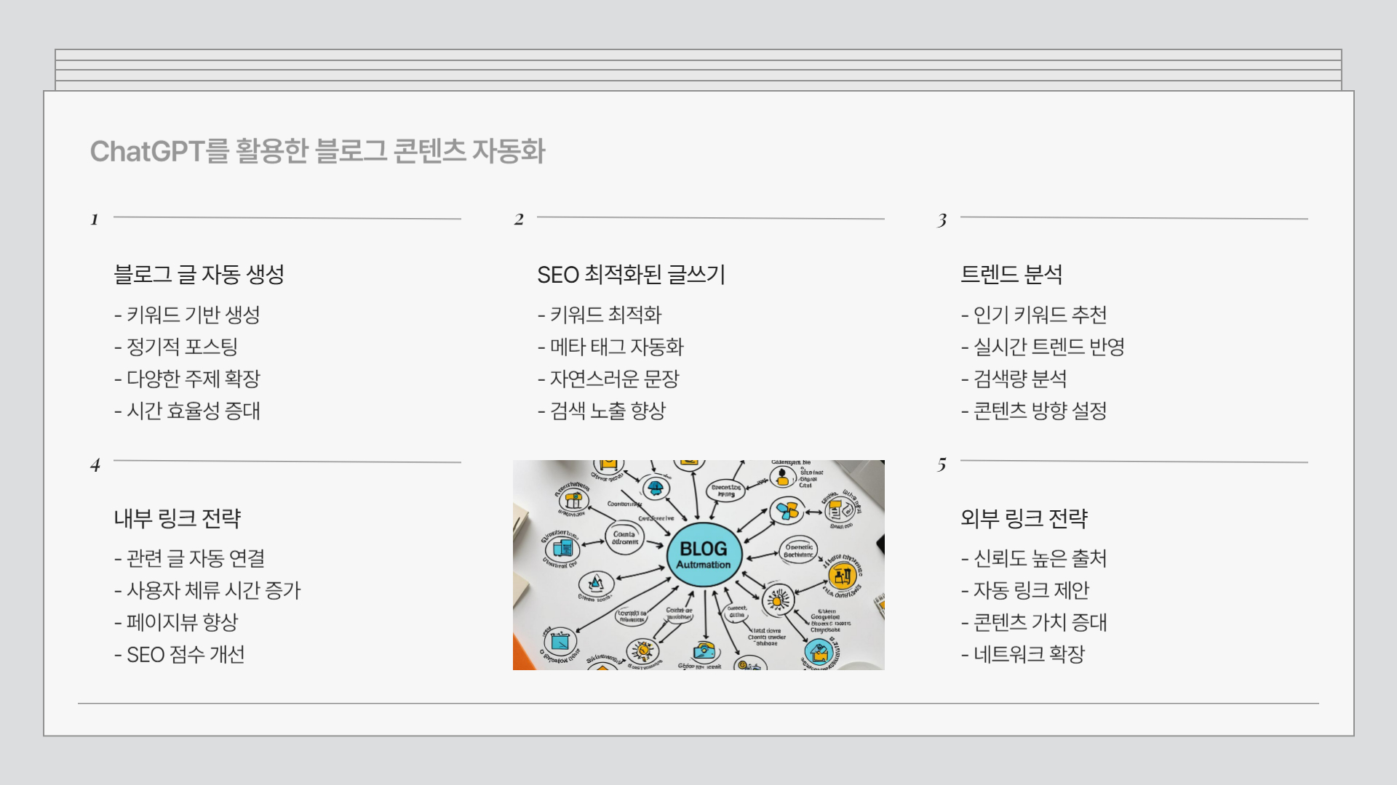Click the section number 2 marker
The width and height of the screenshot is (1397, 785).
(x=519, y=220)
